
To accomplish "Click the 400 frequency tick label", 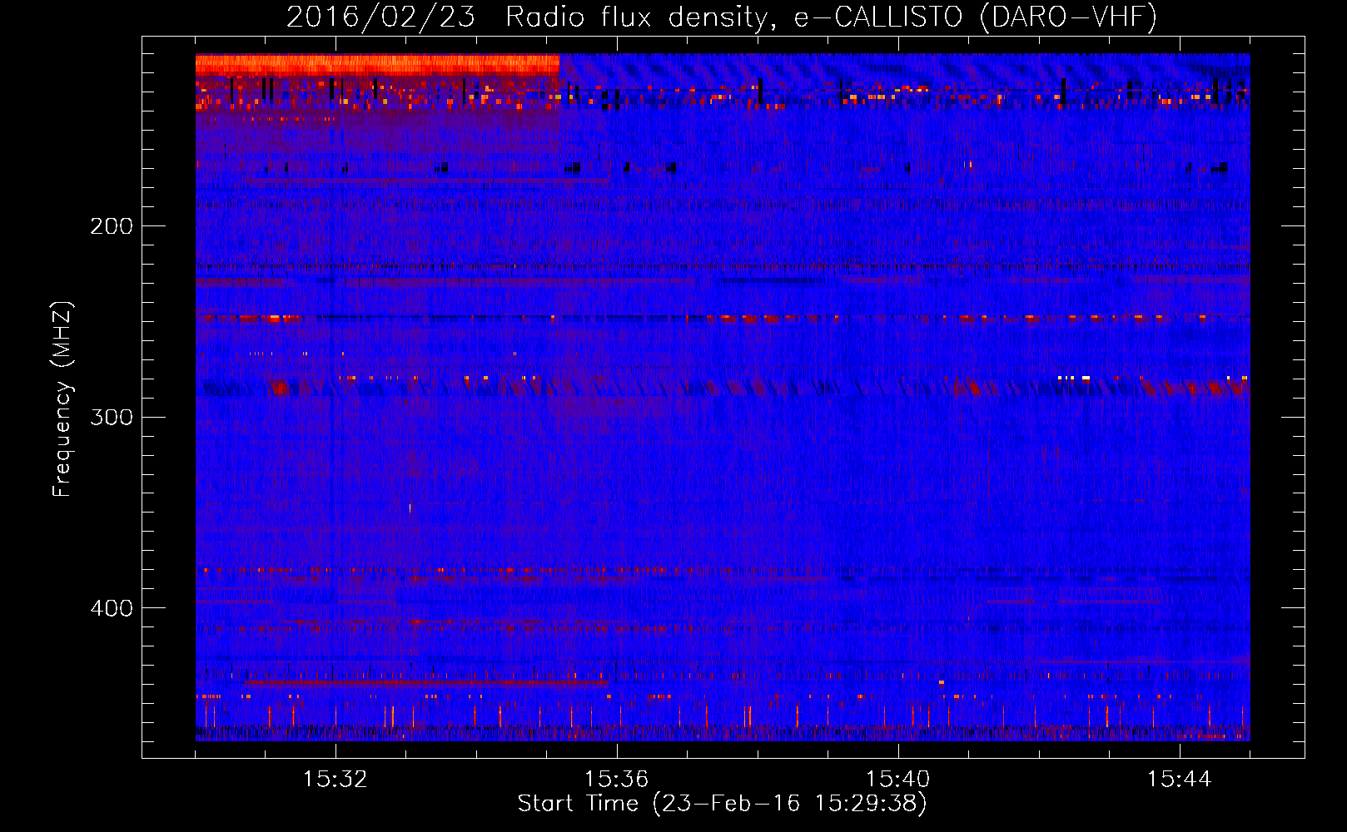I will tap(111, 608).
